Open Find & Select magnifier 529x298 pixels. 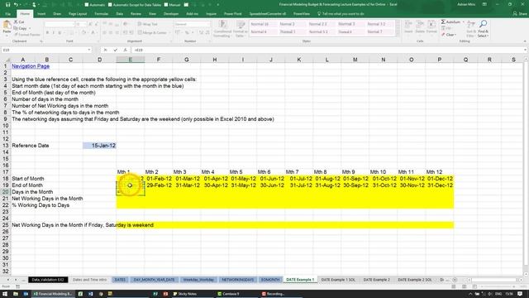[483, 28]
